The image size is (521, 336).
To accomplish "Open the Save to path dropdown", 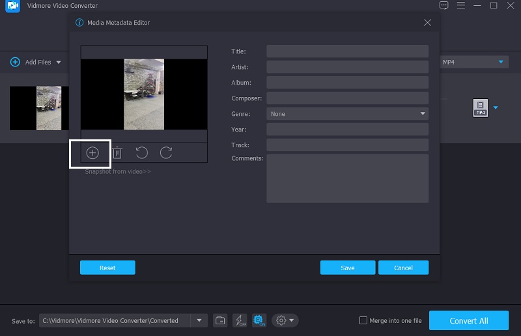I will coord(199,320).
